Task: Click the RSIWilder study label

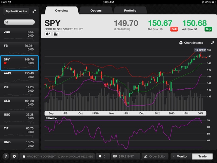Action: pos(52,118)
